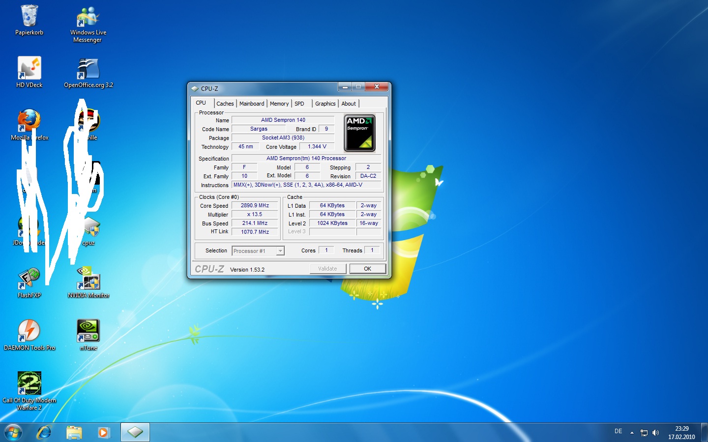Open FlashFXP desktop shortcut
Viewport: 708px width, 442px height.
pyautogui.click(x=29, y=282)
